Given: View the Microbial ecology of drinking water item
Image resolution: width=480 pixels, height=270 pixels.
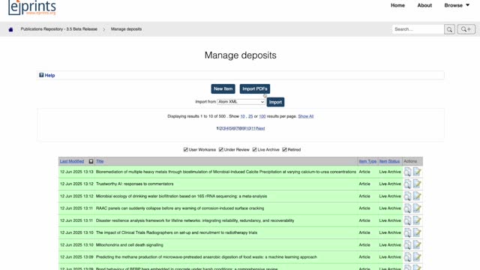Looking at the screenshot, I should [x=407, y=196].
